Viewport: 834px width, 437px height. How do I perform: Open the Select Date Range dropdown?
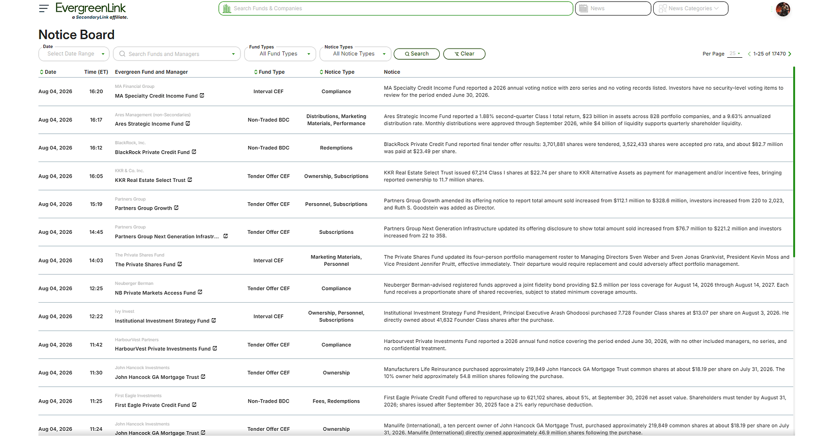coord(74,54)
